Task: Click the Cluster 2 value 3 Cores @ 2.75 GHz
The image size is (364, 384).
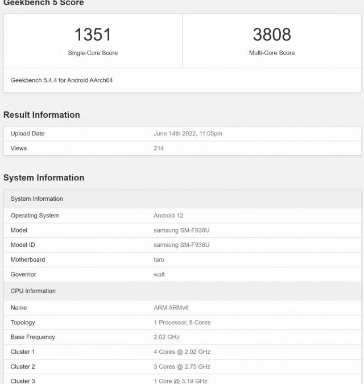Action: click(182, 367)
